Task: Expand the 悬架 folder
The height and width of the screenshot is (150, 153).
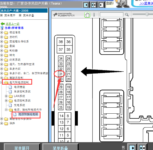Action: 2,46
